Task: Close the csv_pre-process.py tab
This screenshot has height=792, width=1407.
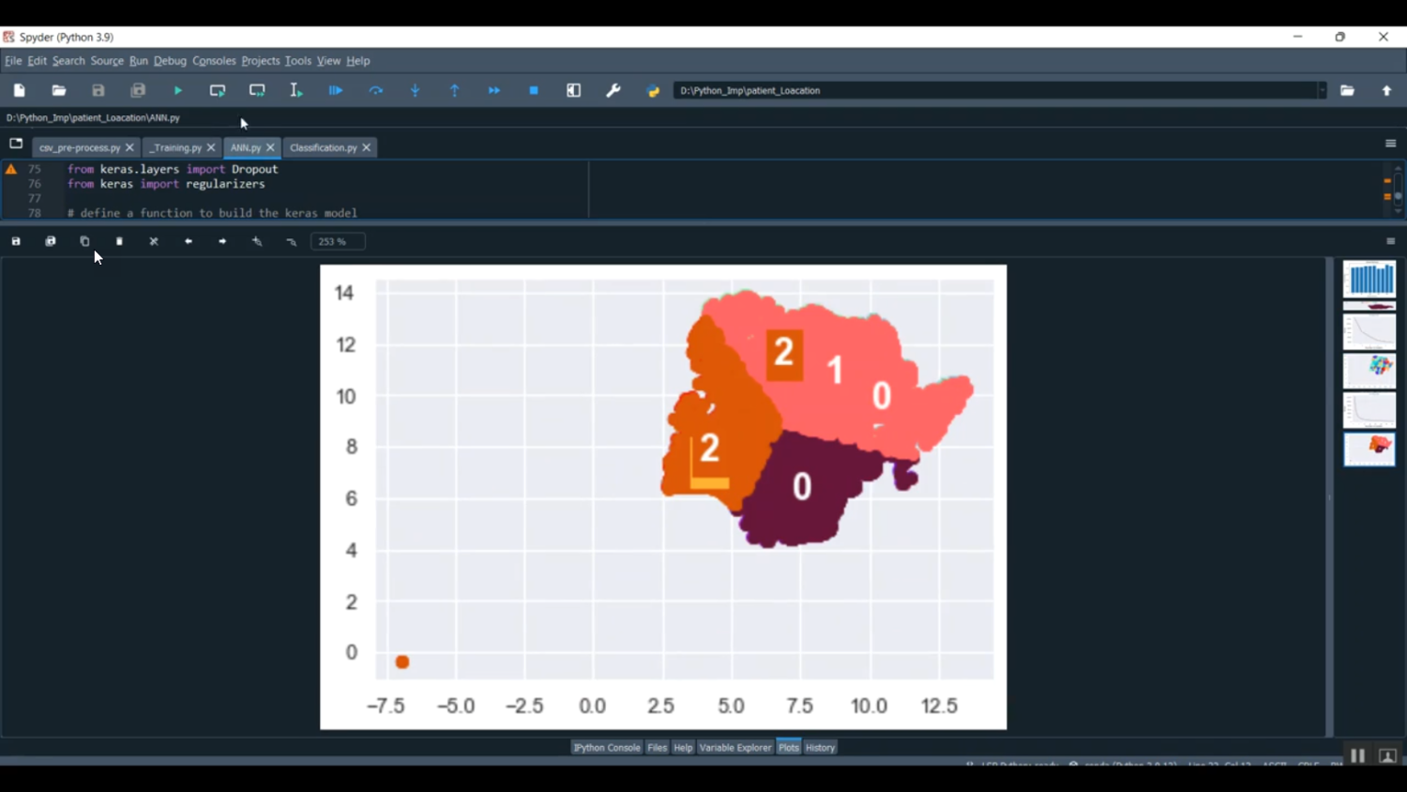Action: coord(129,148)
